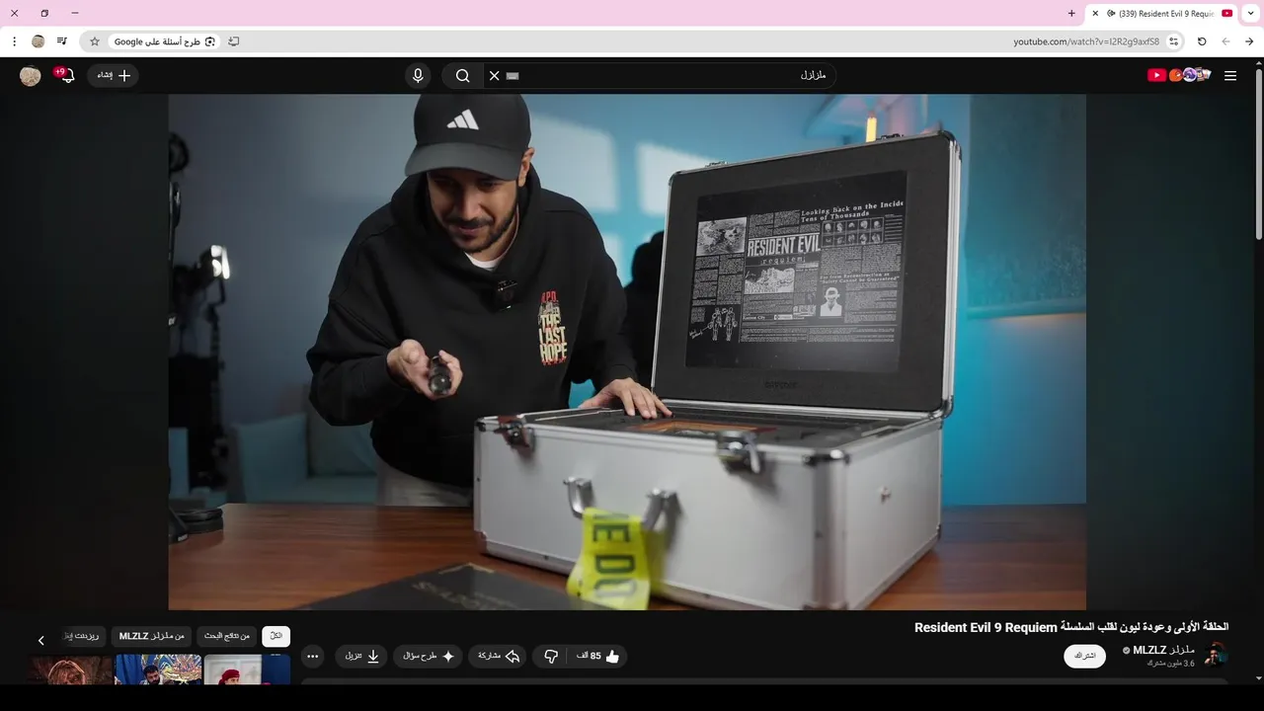This screenshot has height=711, width=1264.
Task: Click the page vertical scrollbar thumb
Action: coord(1258,153)
